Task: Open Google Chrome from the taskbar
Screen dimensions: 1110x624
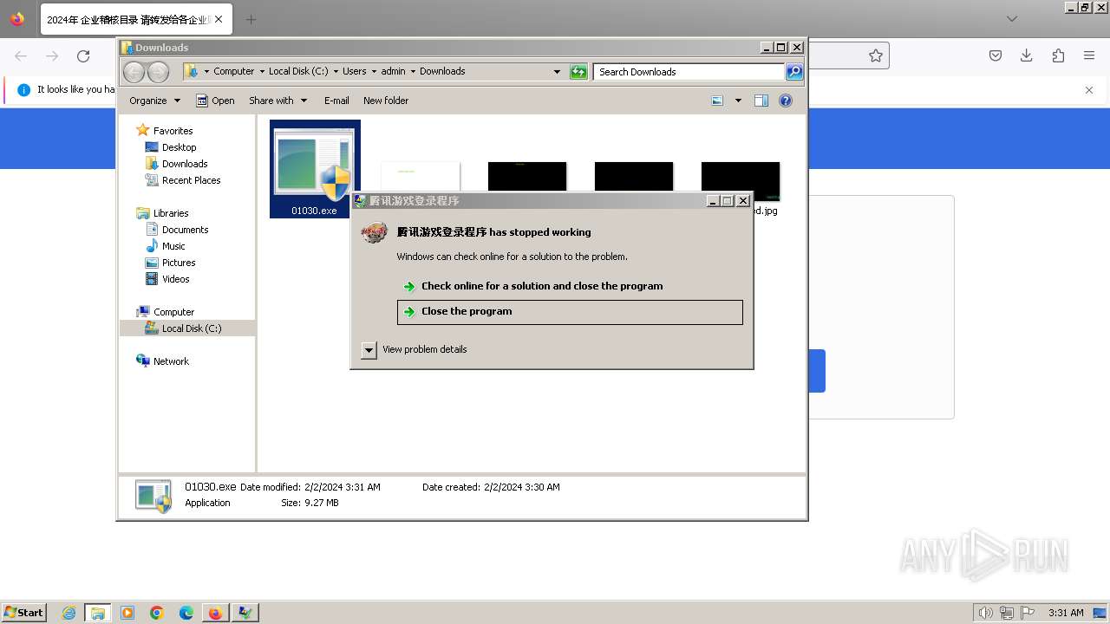Action: coord(157,613)
